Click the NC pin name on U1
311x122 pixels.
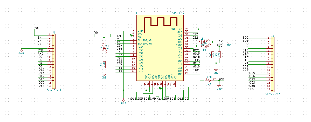[181, 51]
